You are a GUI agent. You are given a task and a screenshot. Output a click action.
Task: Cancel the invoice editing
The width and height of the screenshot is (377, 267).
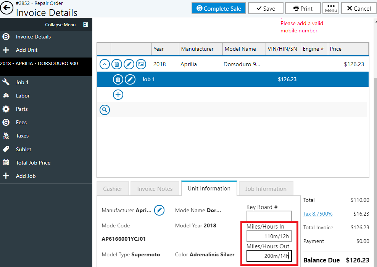[x=359, y=8]
